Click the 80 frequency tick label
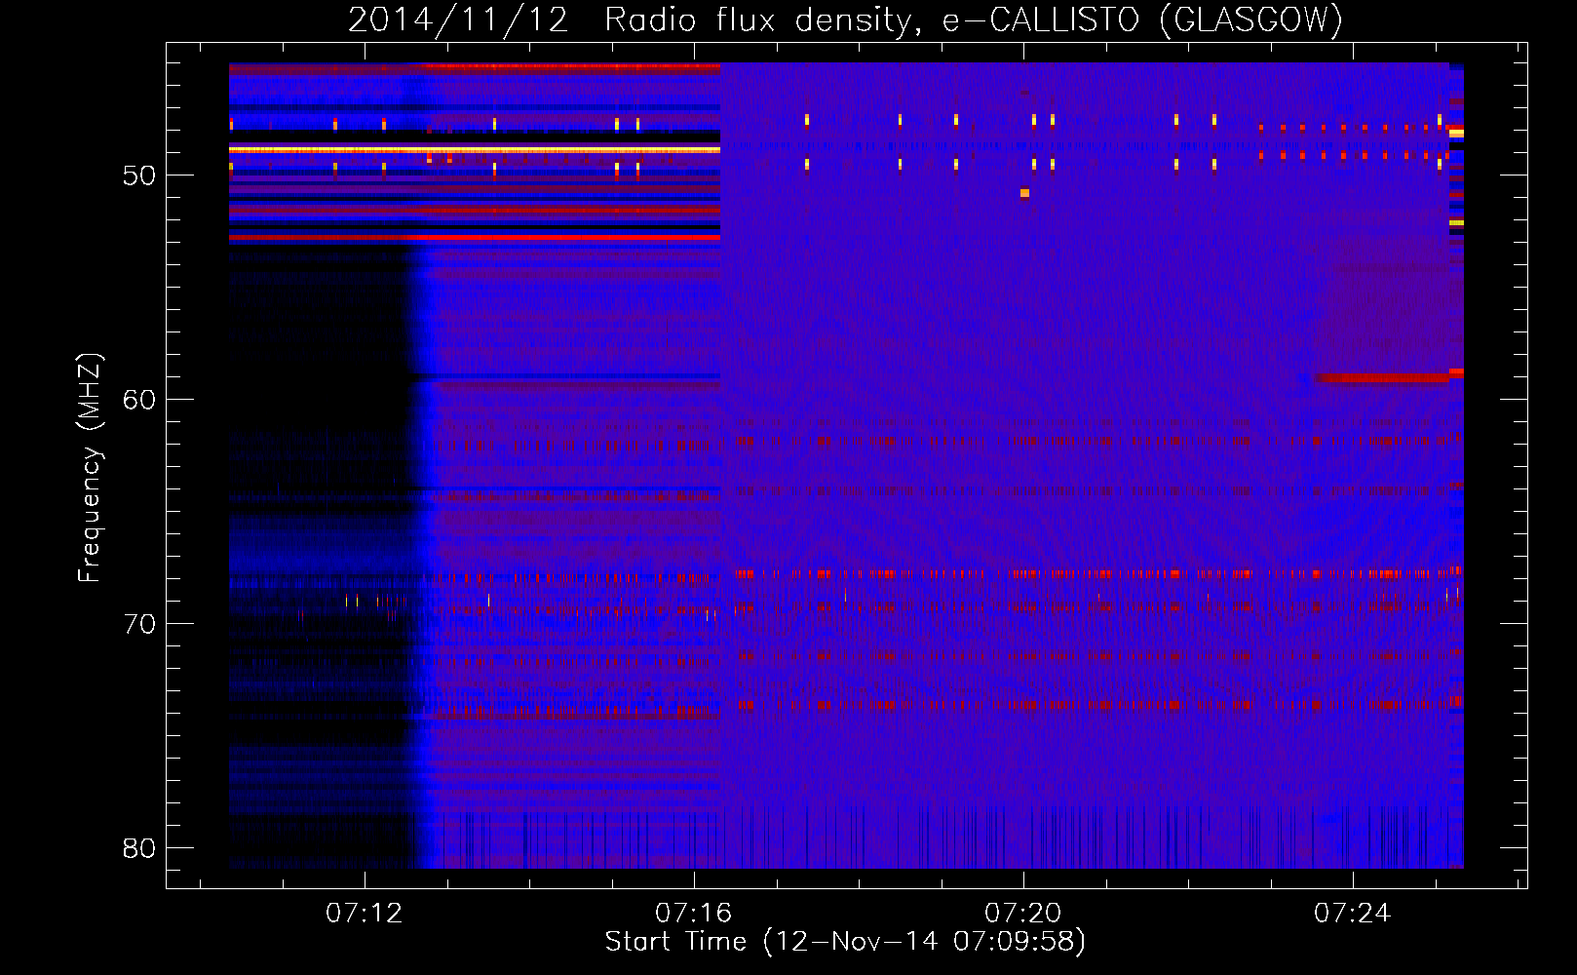The height and width of the screenshot is (975, 1577). [139, 848]
